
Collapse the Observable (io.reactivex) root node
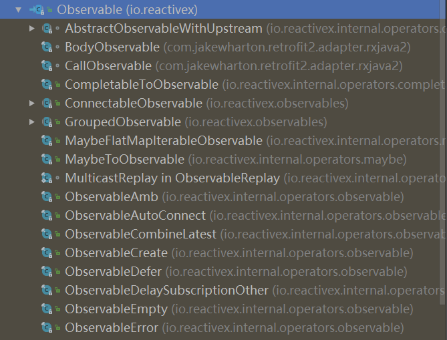[19, 10]
